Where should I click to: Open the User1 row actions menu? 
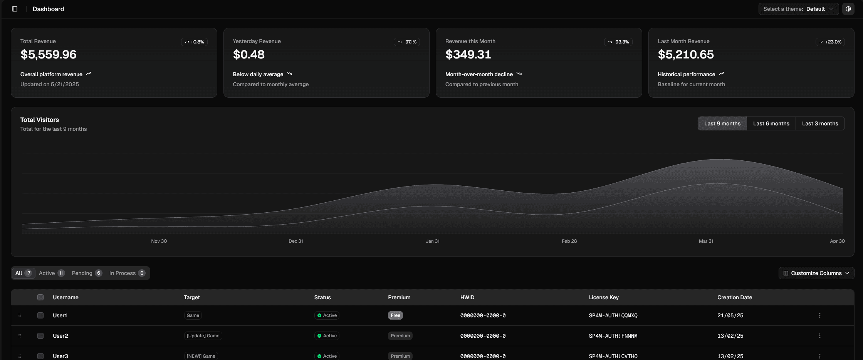pos(819,315)
